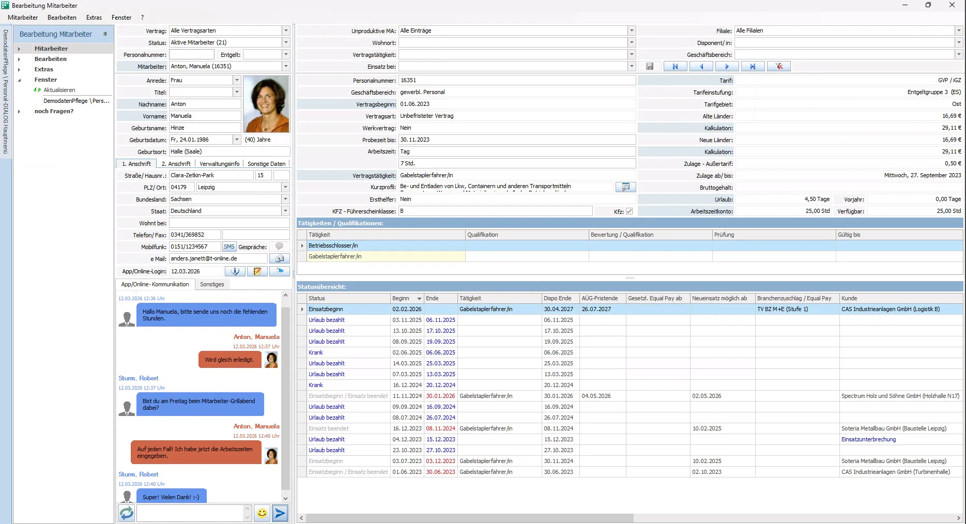
Task: Open the emoji smiley picker in the chat
Action: (262, 513)
